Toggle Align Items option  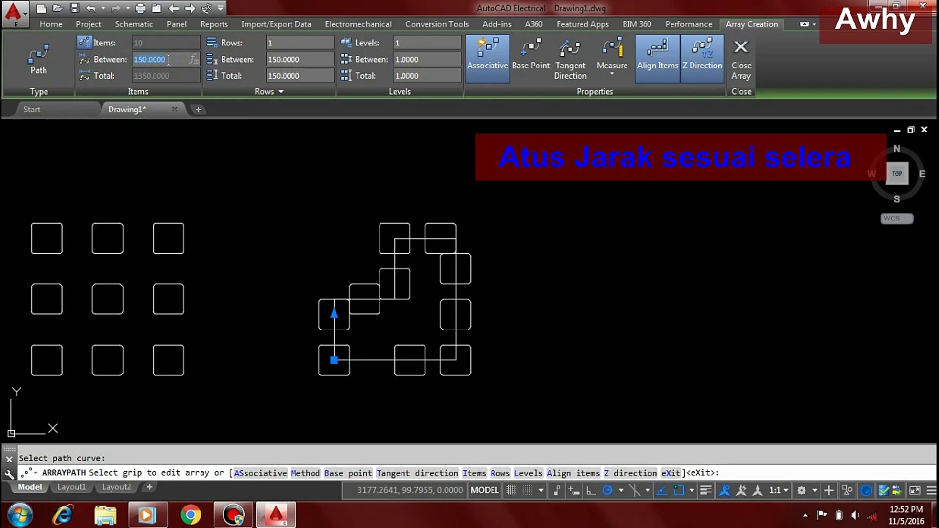tap(657, 54)
